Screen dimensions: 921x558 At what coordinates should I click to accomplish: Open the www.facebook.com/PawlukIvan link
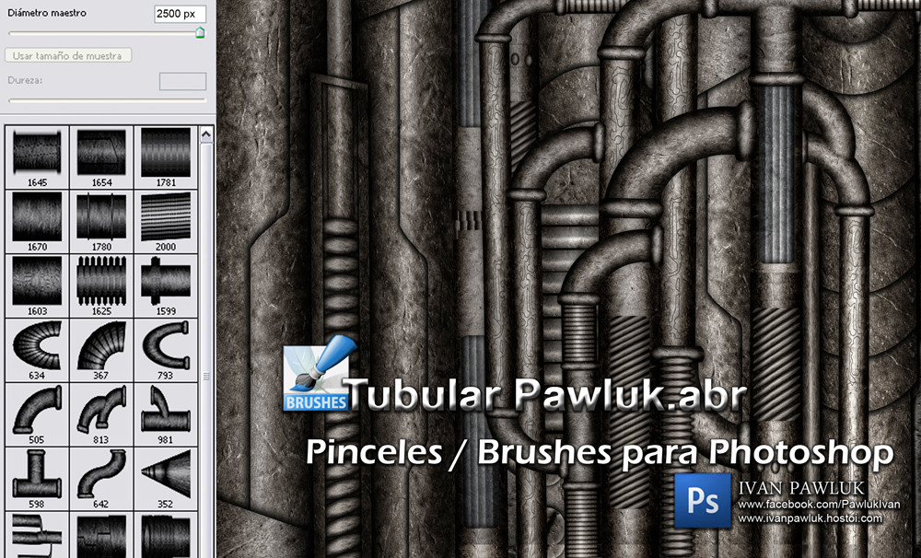(x=819, y=505)
